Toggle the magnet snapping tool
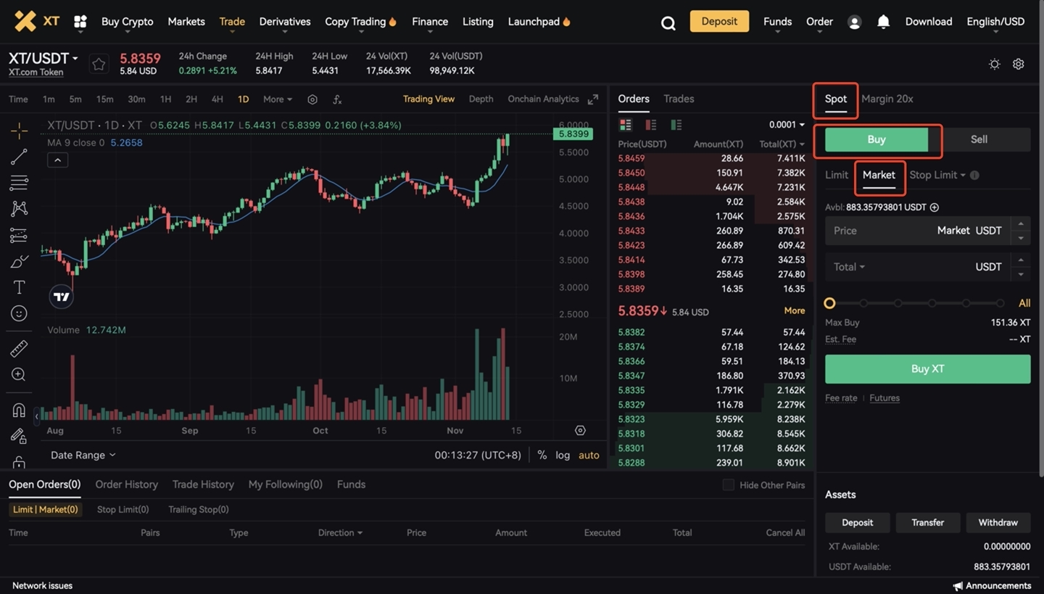 click(x=19, y=410)
